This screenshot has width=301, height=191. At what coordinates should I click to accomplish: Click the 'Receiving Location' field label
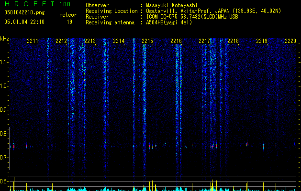[111, 11]
